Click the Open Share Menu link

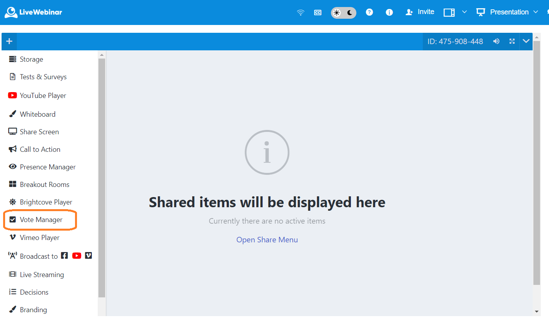point(267,240)
